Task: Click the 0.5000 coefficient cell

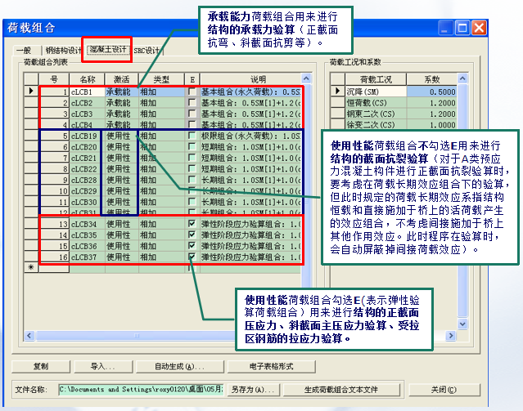Action: click(432, 92)
